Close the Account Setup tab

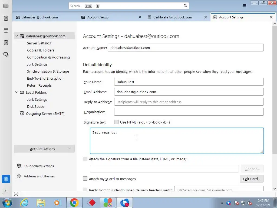(140, 17)
